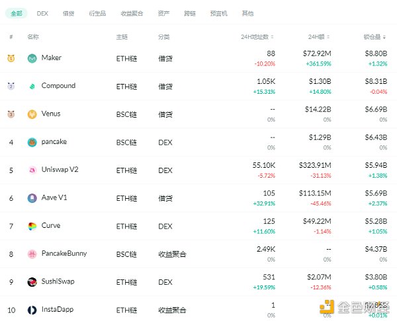Image resolution: width=397 pixels, height=321 pixels.
Task: Sort by 锁仓量 column
Action: [x=375, y=37]
